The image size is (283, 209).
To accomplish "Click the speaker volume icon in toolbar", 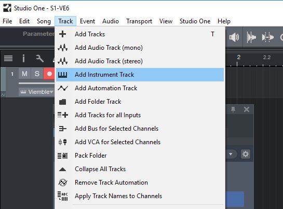I will [234, 37].
